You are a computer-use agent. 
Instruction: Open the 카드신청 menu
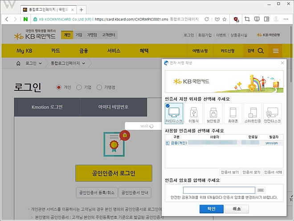click(x=228, y=51)
